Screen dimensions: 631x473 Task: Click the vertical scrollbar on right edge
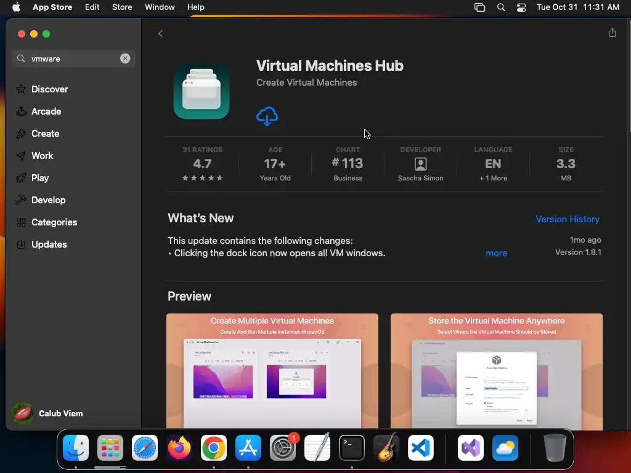tap(629, 75)
